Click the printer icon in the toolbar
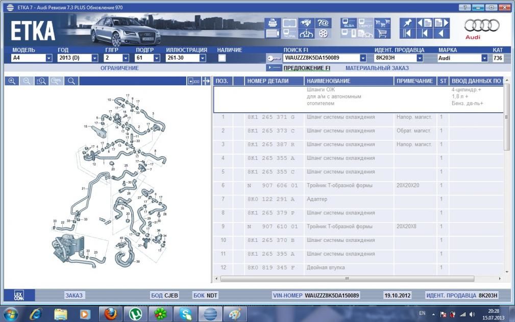Viewport: 515px width, 322px height. click(x=272, y=23)
